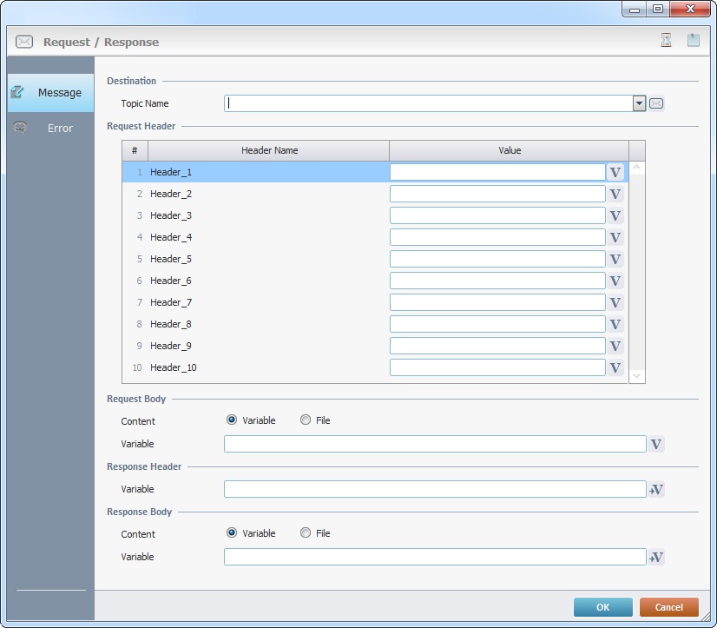Click the clipboard notes icon at top right
The image size is (717, 628).
click(x=693, y=41)
